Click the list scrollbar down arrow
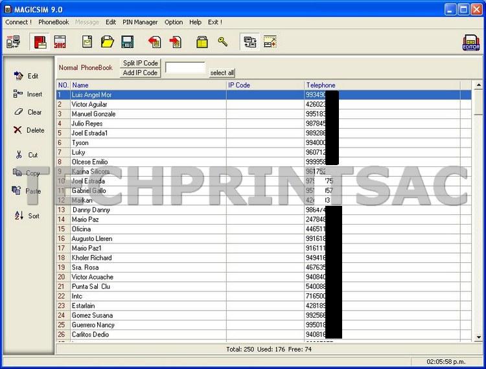 click(479, 337)
